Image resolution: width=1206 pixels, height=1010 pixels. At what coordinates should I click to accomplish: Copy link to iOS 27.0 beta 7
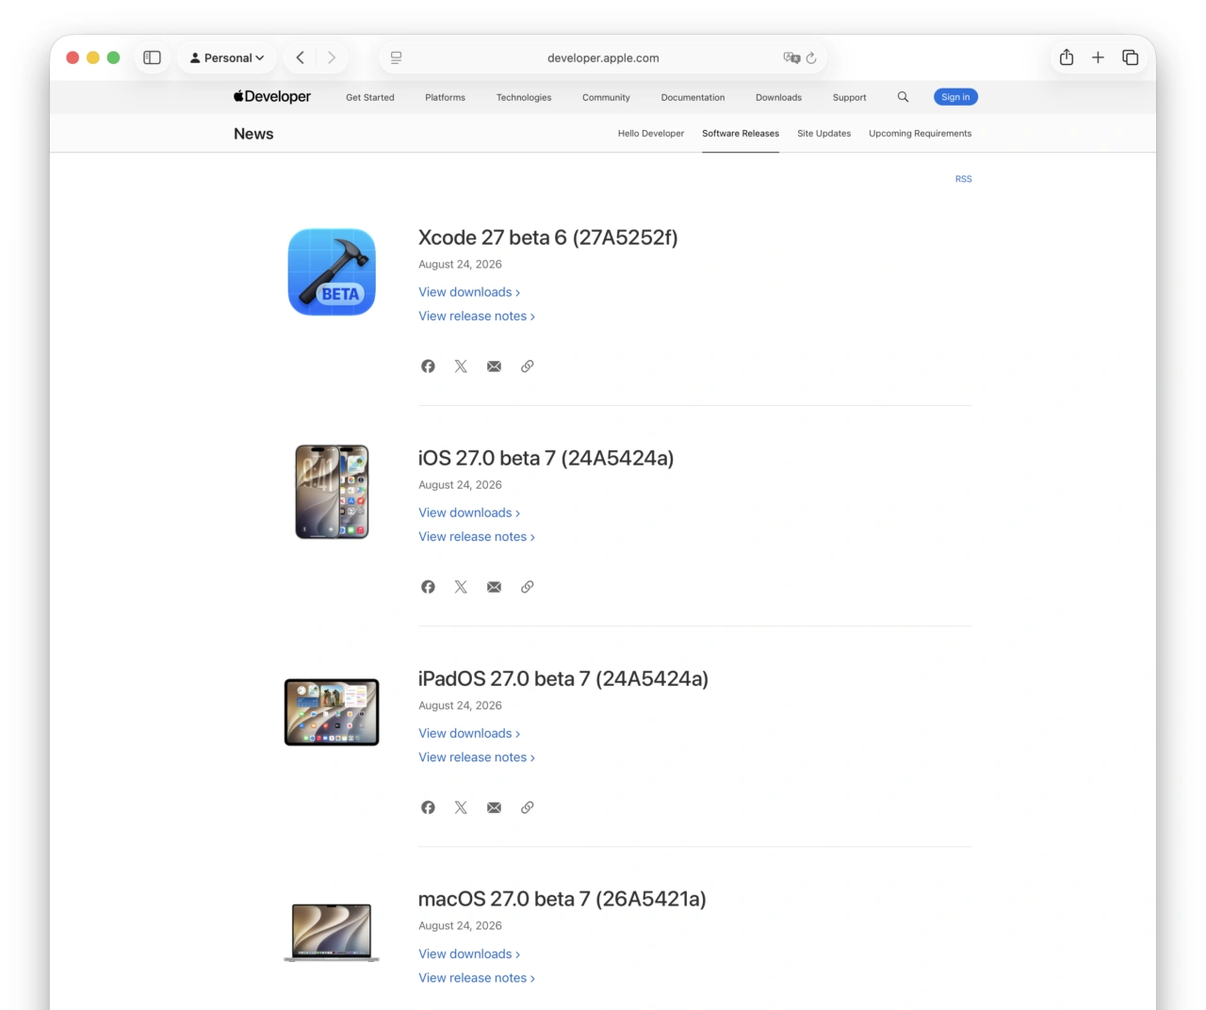528,587
